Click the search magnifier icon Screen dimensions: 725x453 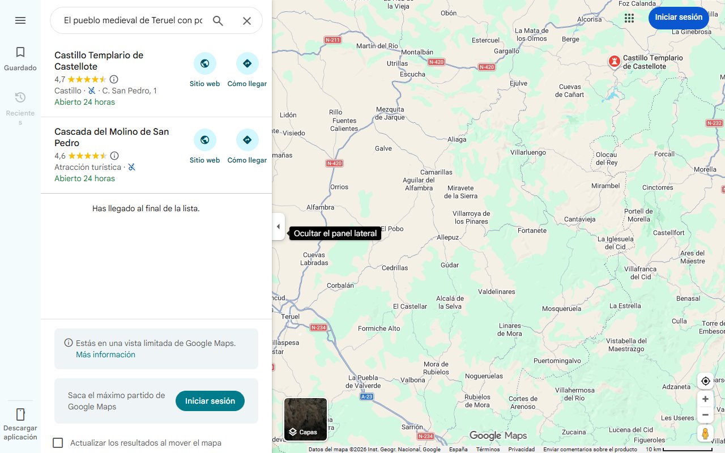point(218,21)
